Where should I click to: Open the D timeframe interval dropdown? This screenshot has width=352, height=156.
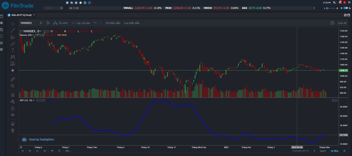[x=41, y=23]
